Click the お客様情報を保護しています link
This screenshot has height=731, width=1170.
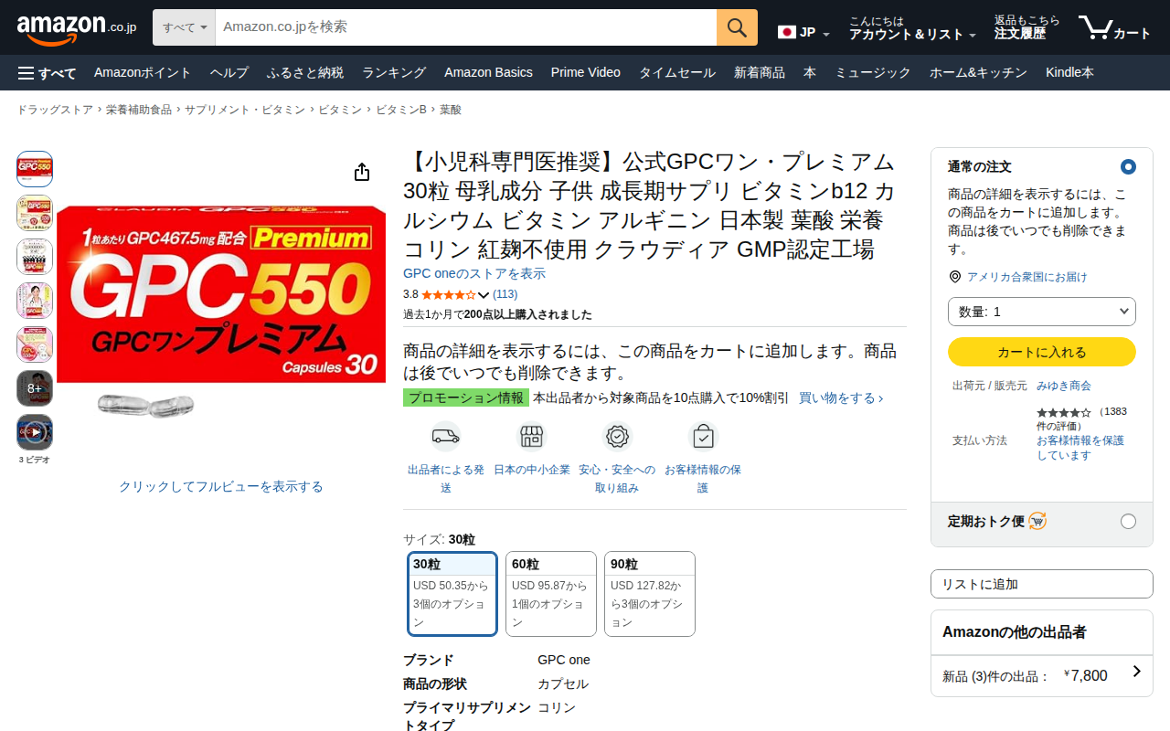coord(1080,448)
